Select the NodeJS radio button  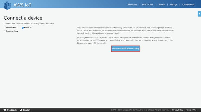[x=23, y=28]
